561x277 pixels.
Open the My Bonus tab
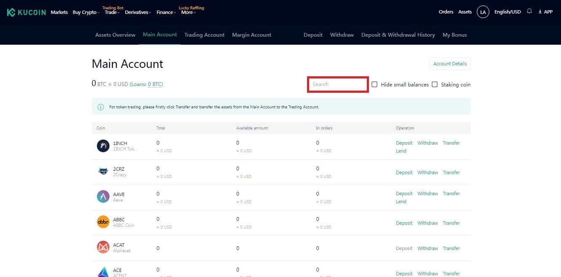click(455, 35)
